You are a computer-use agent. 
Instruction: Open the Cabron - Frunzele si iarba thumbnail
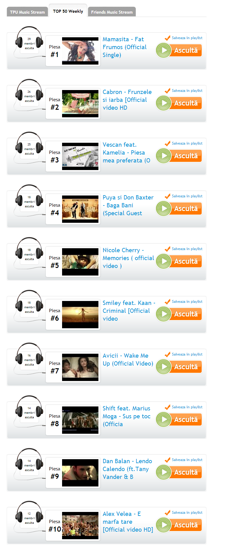[80, 104]
